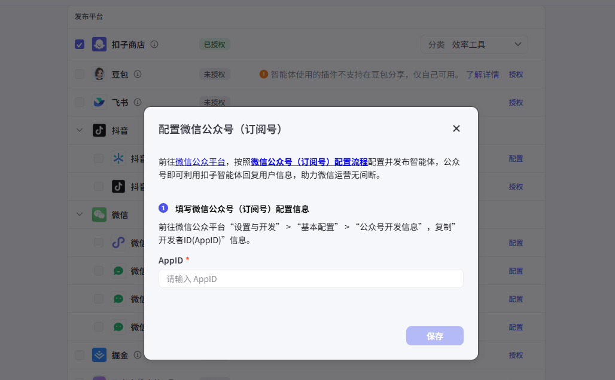
Task: Tick the 豆包 platform checkbox
Action: tap(80, 74)
